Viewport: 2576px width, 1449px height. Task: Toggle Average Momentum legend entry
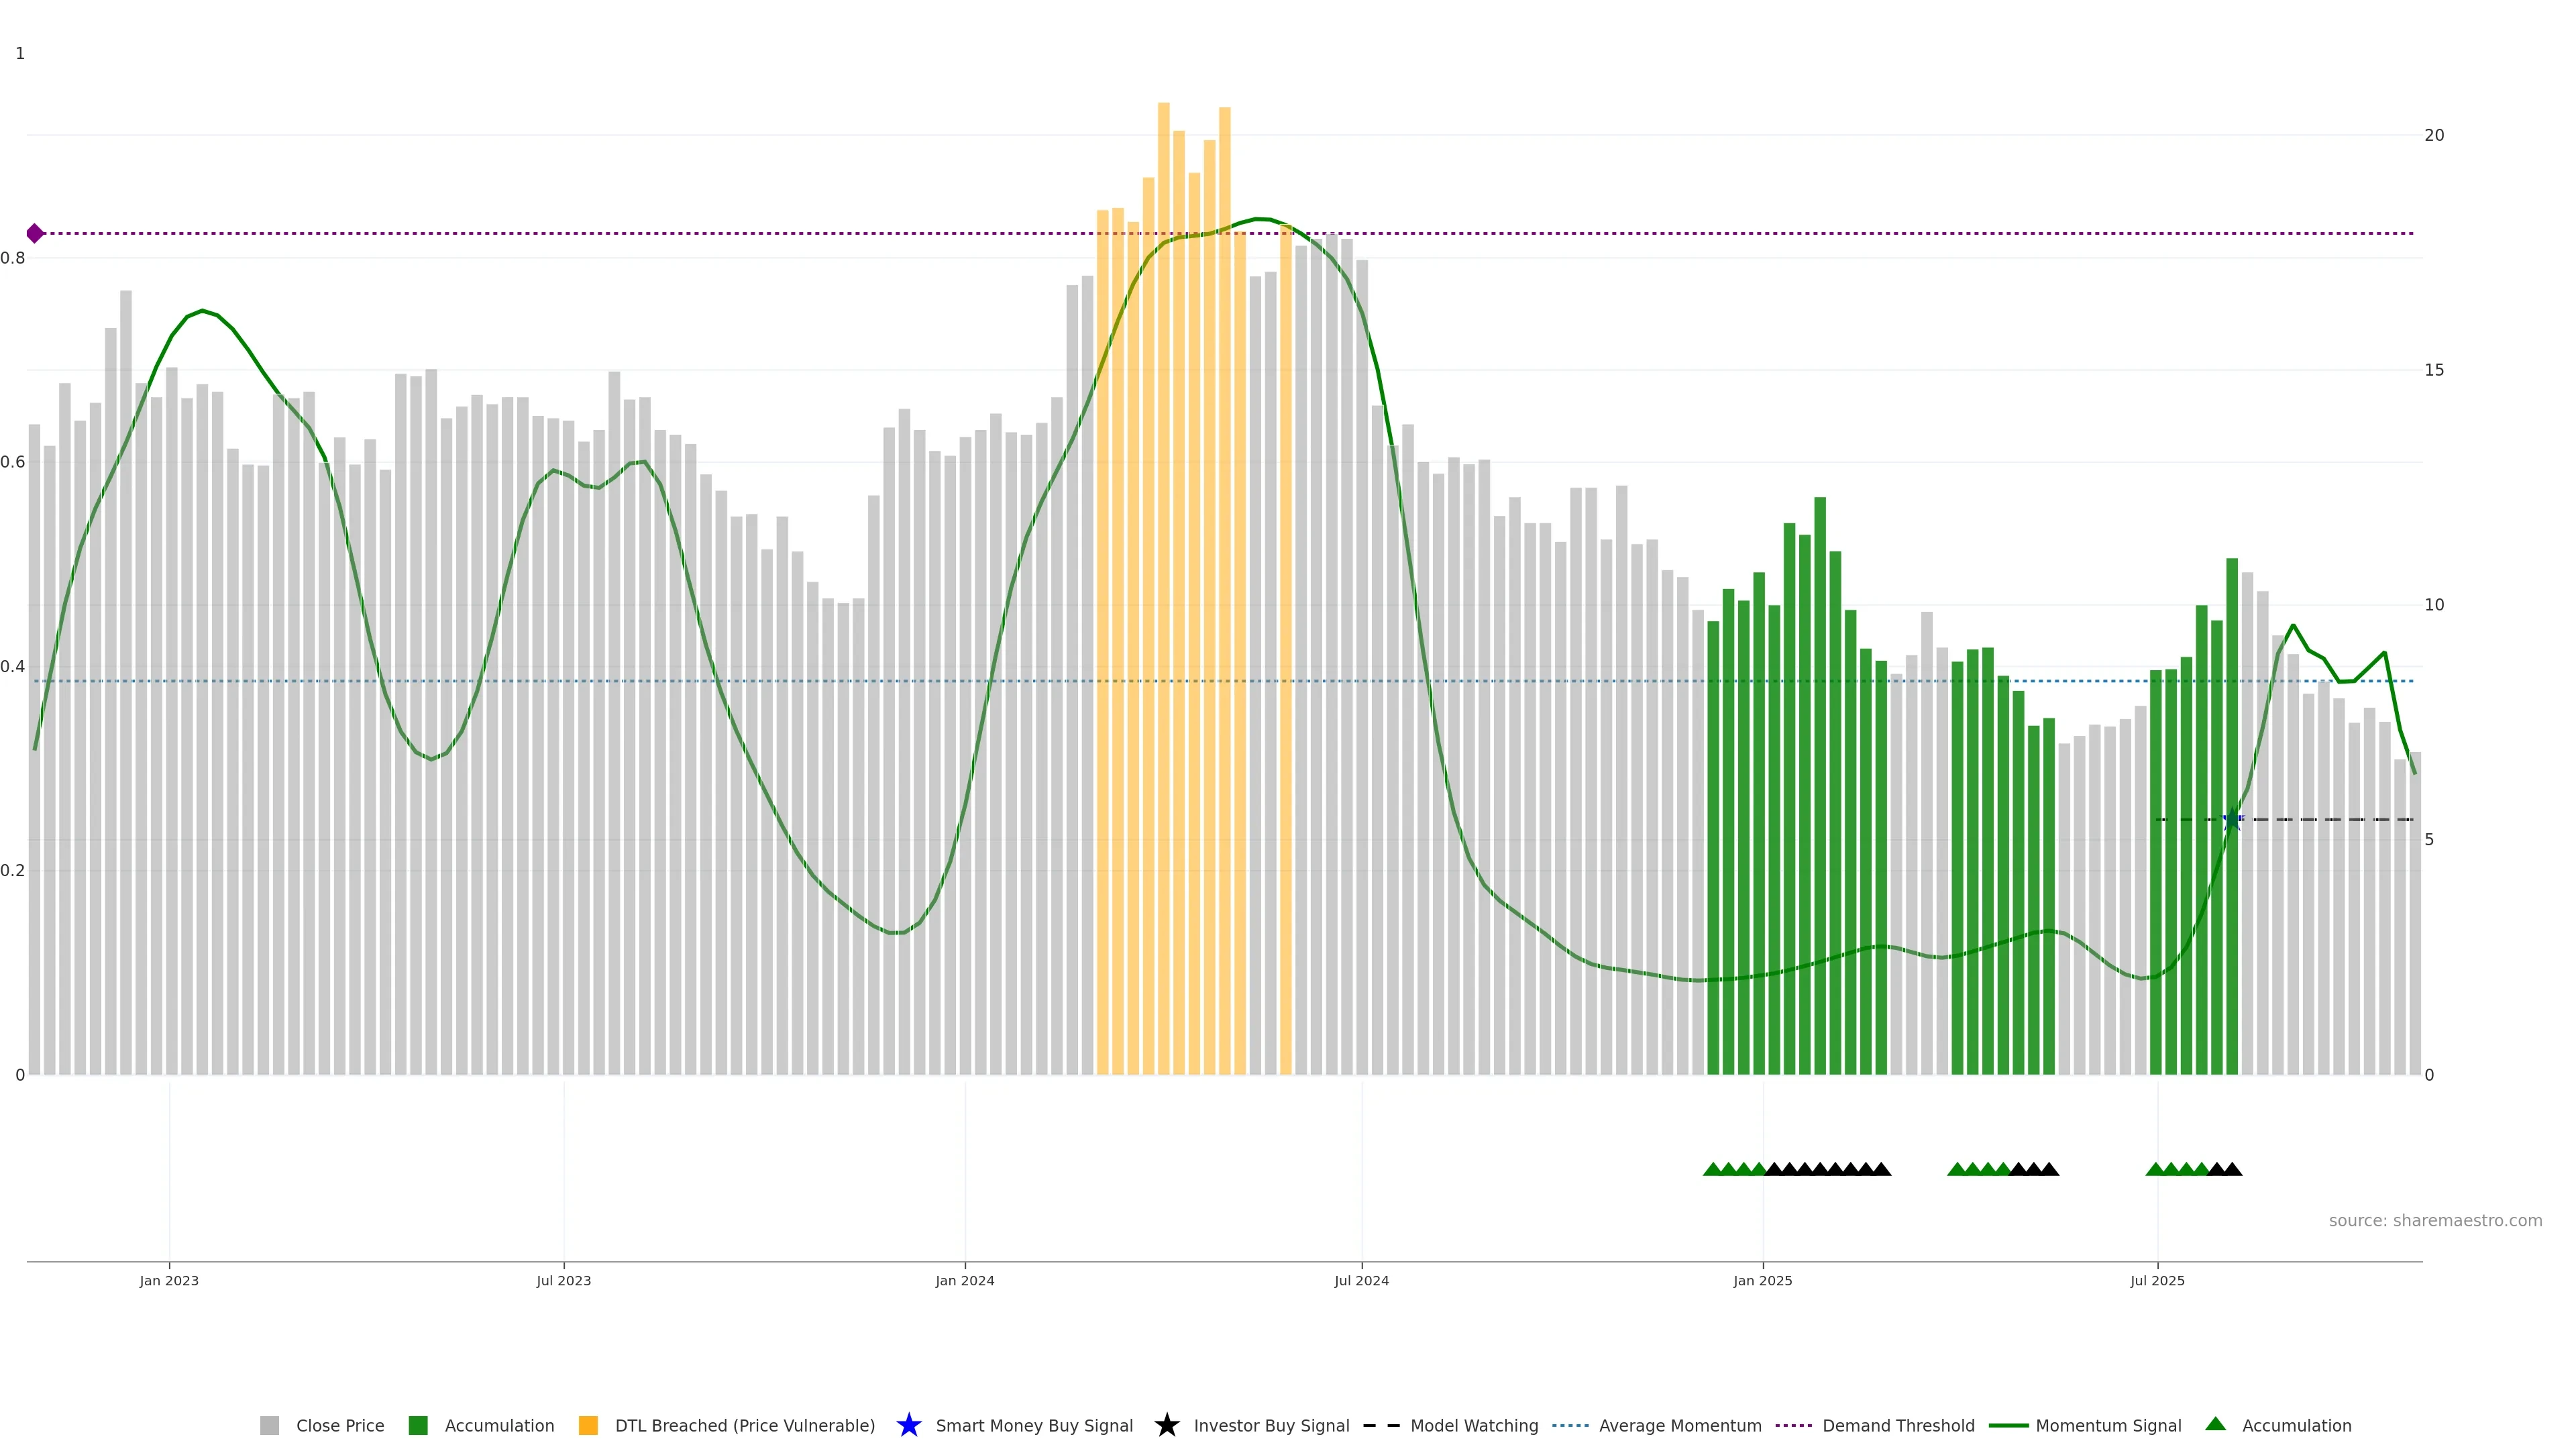[1679, 1425]
